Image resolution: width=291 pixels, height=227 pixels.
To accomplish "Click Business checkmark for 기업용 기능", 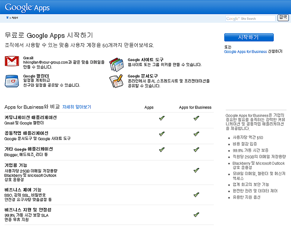I will pos(196,170).
